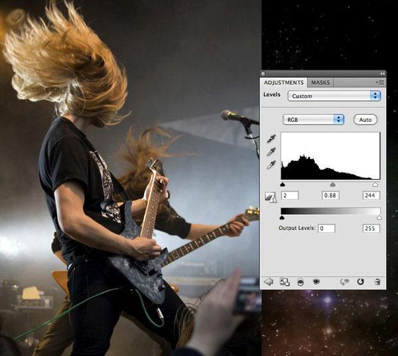Open the Levels preset dropdown (Custom)

click(334, 96)
